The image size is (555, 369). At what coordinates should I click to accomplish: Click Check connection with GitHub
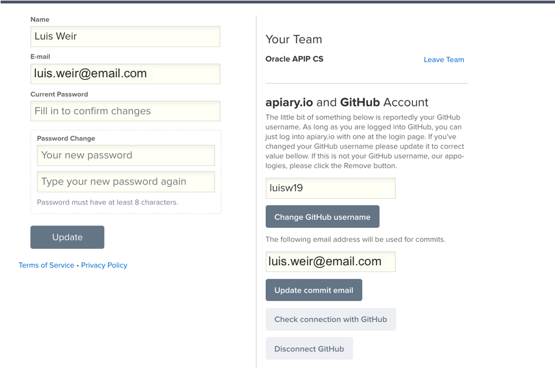(330, 320)
